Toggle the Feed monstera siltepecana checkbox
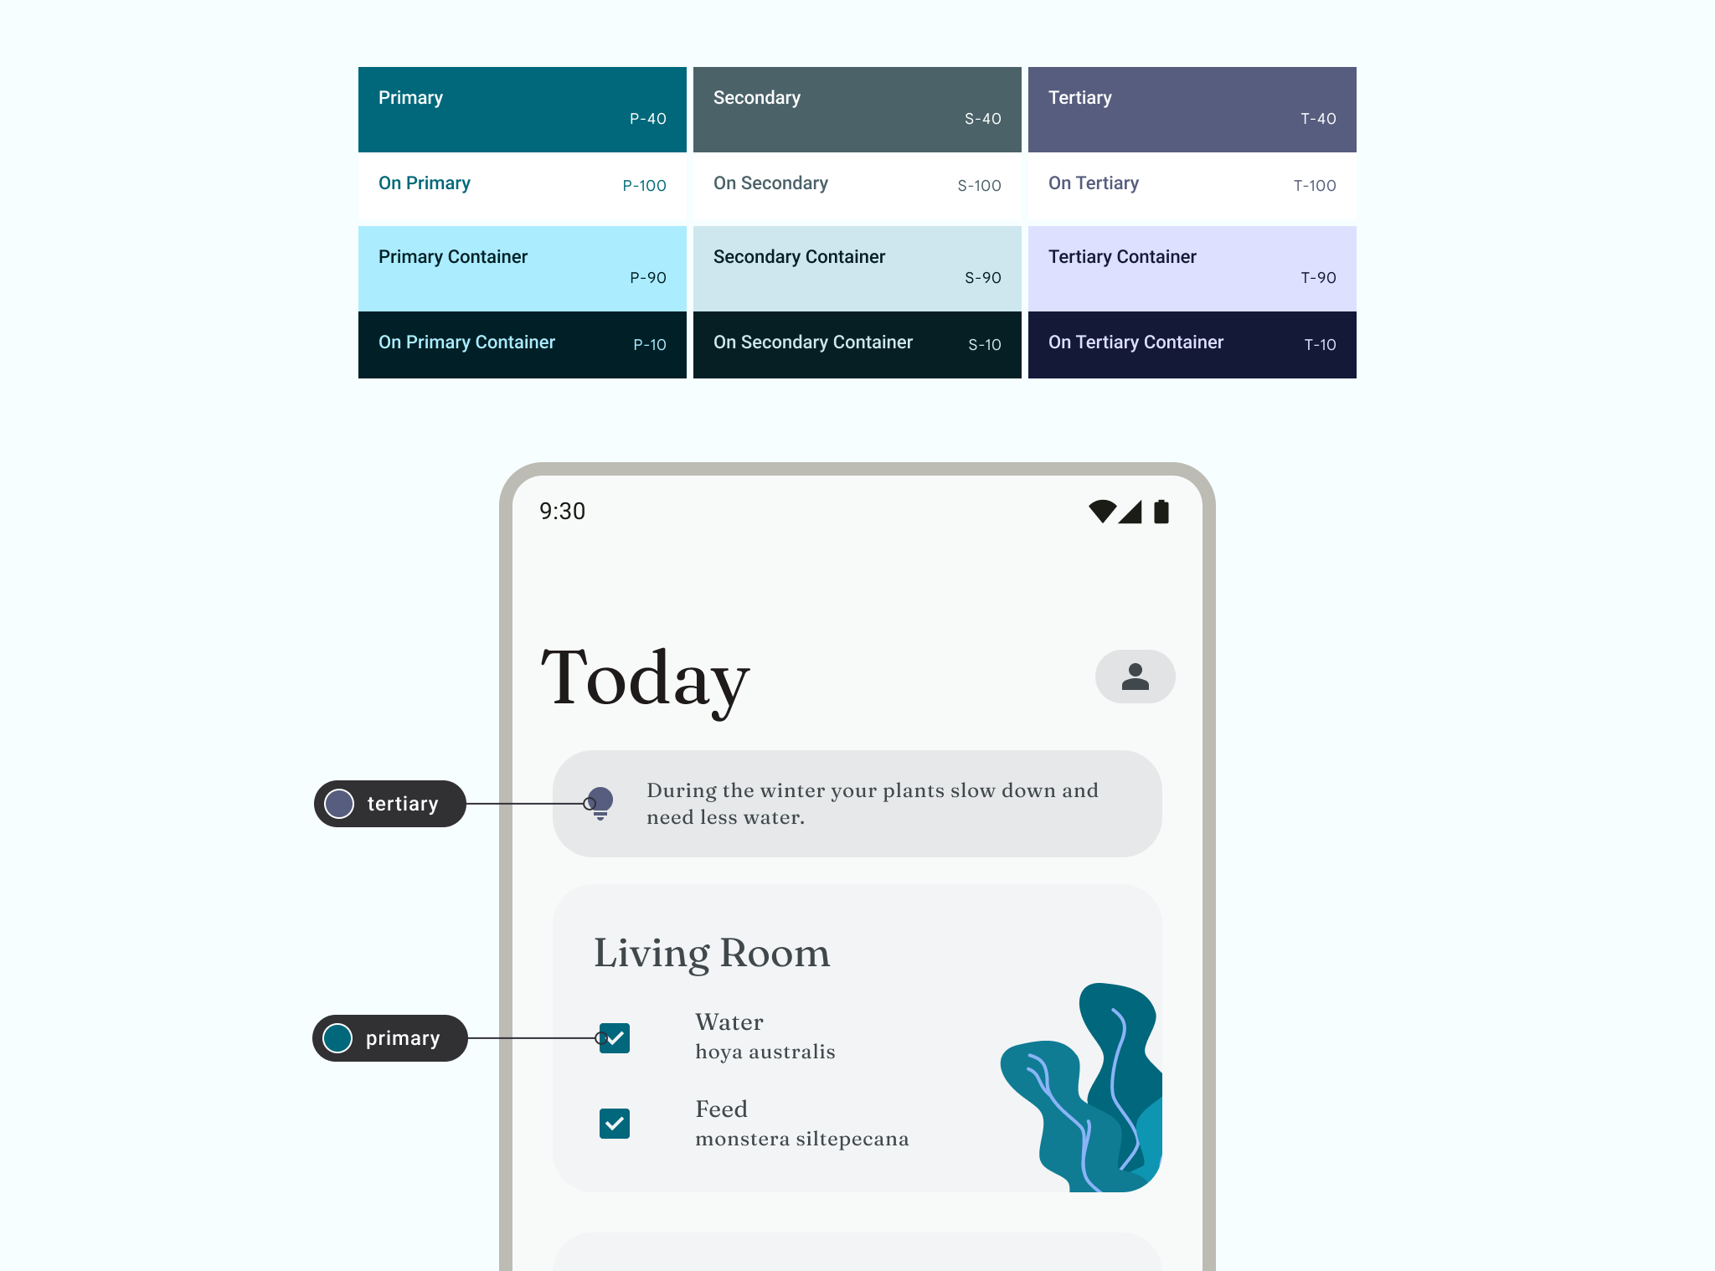Screen dimensions: 1715x1271 point(615,1120)
